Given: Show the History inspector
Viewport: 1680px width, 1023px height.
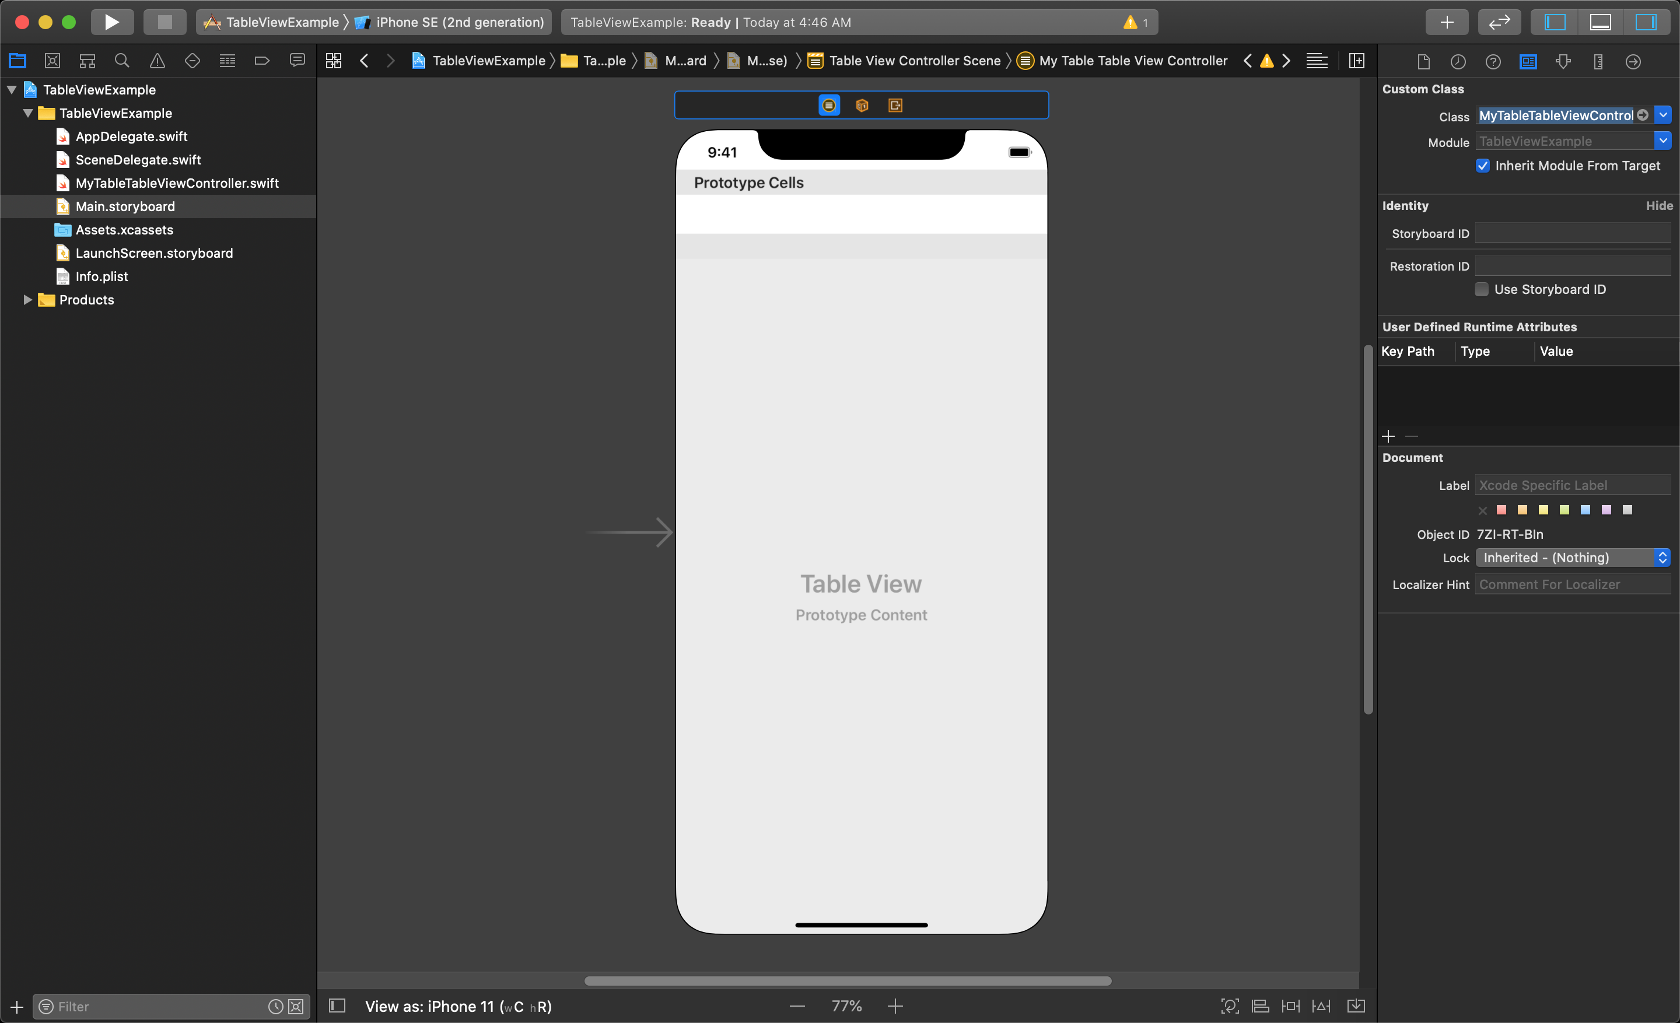Looking at the screenshot, I should pos(1458,61).
